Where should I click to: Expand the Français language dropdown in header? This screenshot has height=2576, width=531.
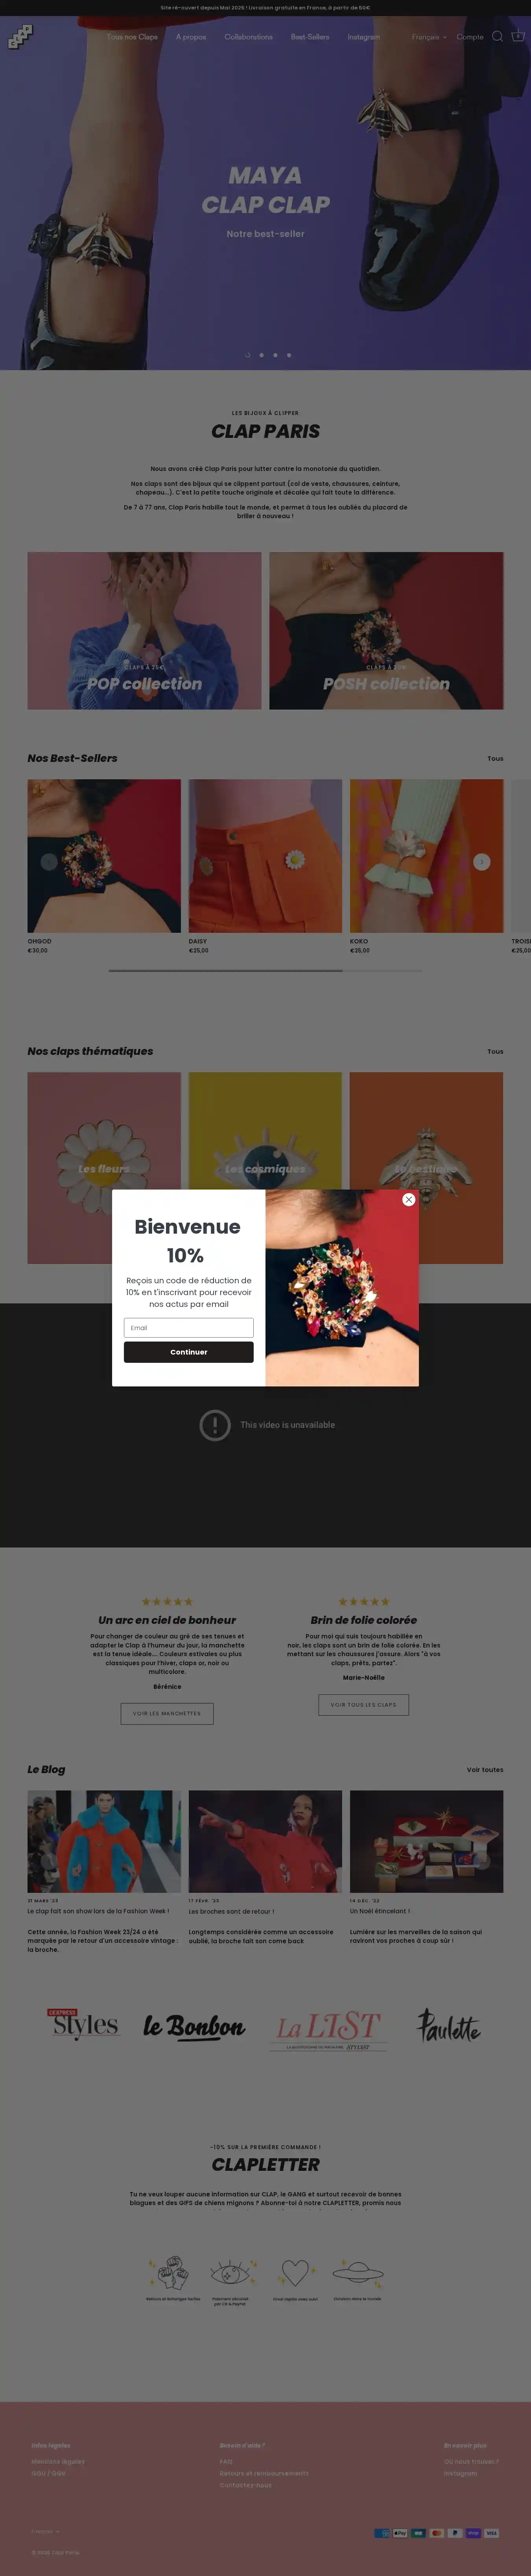pos(429,37)
